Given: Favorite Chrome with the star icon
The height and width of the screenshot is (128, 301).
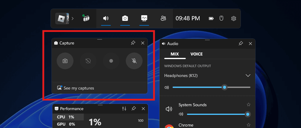Looking at the screenshot, I should 249,125.
